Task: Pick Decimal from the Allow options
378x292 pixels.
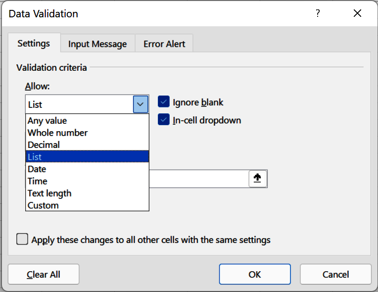Action: point(44,145)
